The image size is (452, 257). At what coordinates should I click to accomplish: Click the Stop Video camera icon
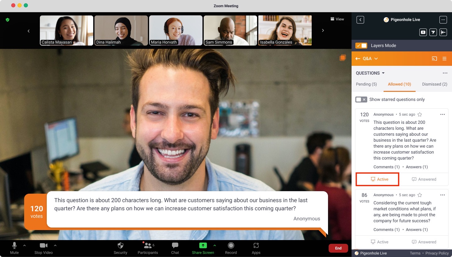tap(44, 245)
